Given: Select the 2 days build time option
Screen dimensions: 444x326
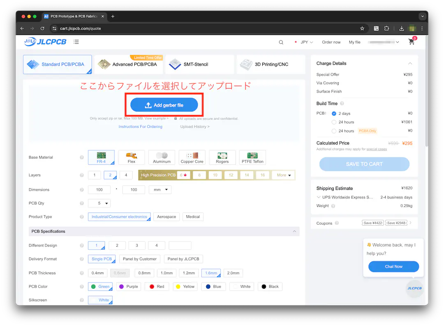Looking at the screenshot, I should [334, 114].
